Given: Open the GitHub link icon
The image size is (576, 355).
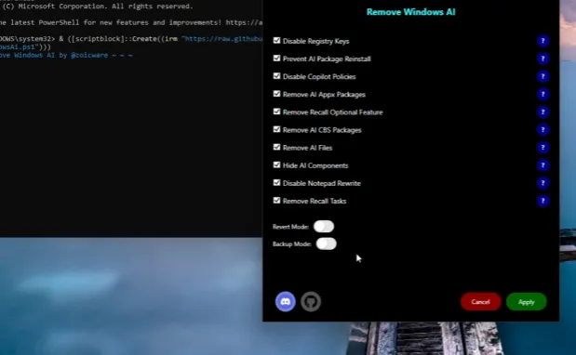Looking at the screenshot, I should coord(311,302).
